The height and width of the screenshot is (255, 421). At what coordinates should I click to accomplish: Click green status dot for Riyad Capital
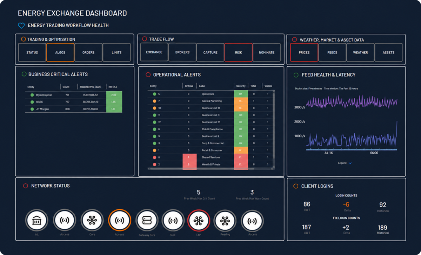coord(32,95)
